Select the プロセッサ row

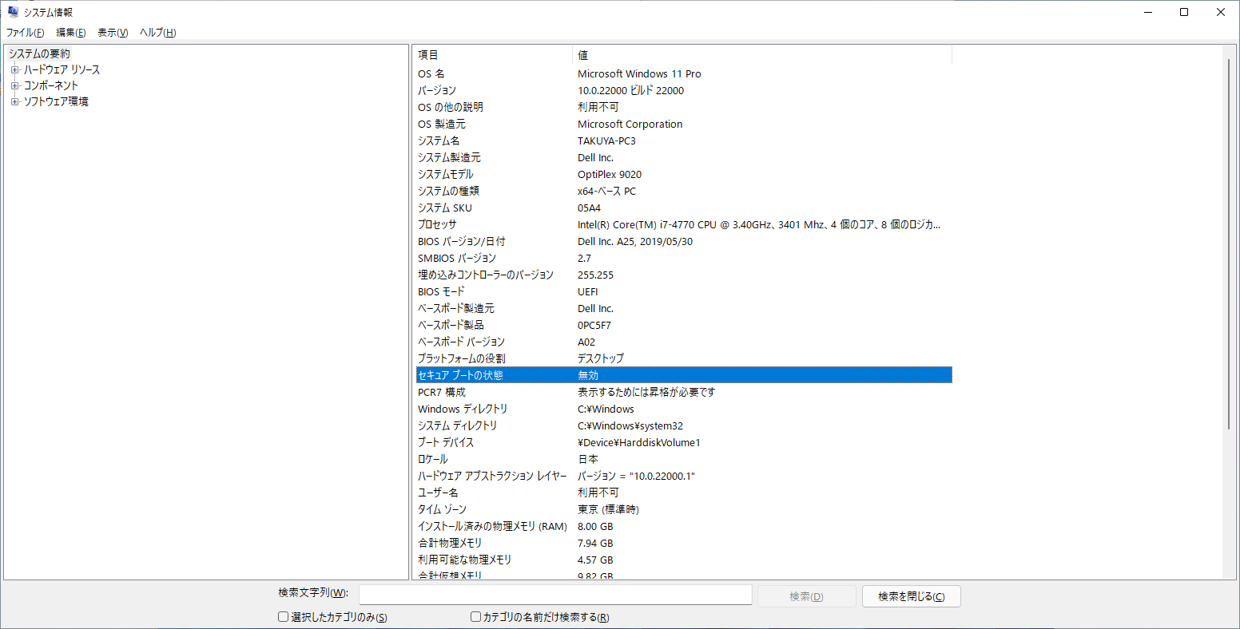[x=683, y=224]
